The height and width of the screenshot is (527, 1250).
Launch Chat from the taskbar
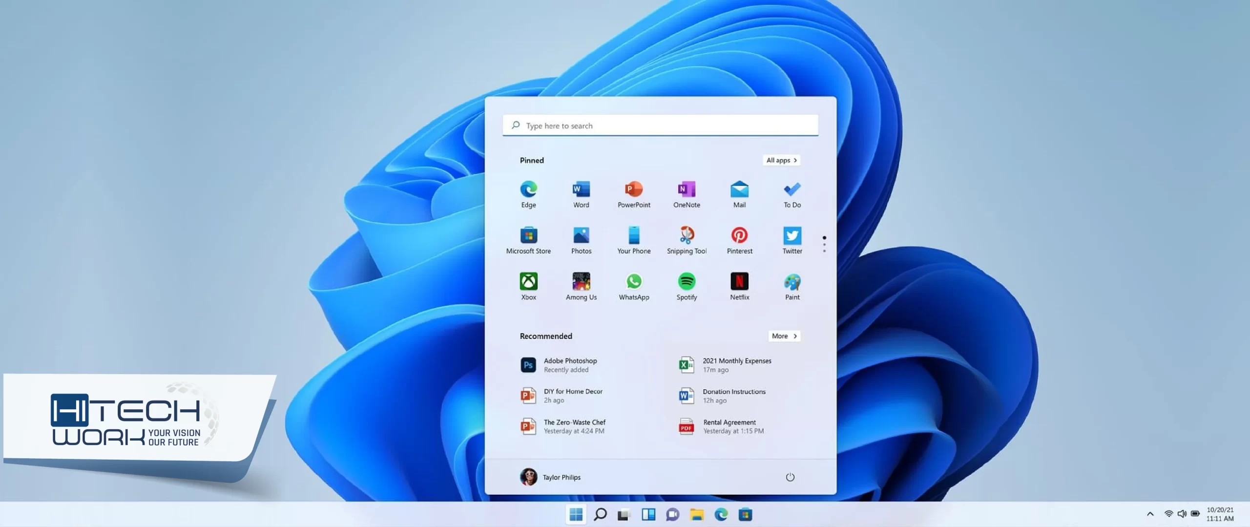[x=672, y=514]
